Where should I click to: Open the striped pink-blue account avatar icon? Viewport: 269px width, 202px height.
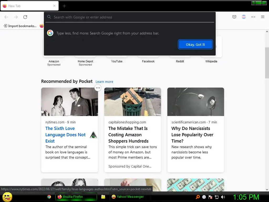tap(244, 17)
